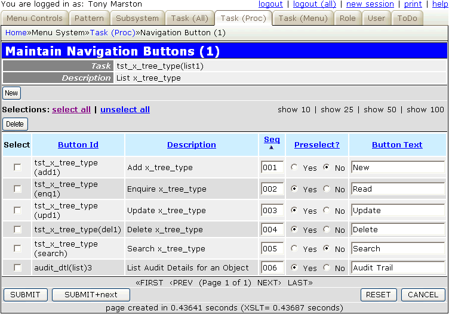Click the 'select all' link
449x314 pixels.
pyautogui.click(x=72, y=109)
